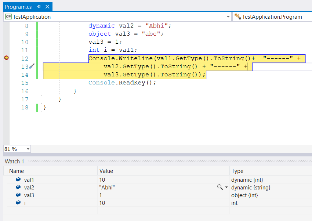Toggle the pin on the Program.cs tab

[39, 6]
